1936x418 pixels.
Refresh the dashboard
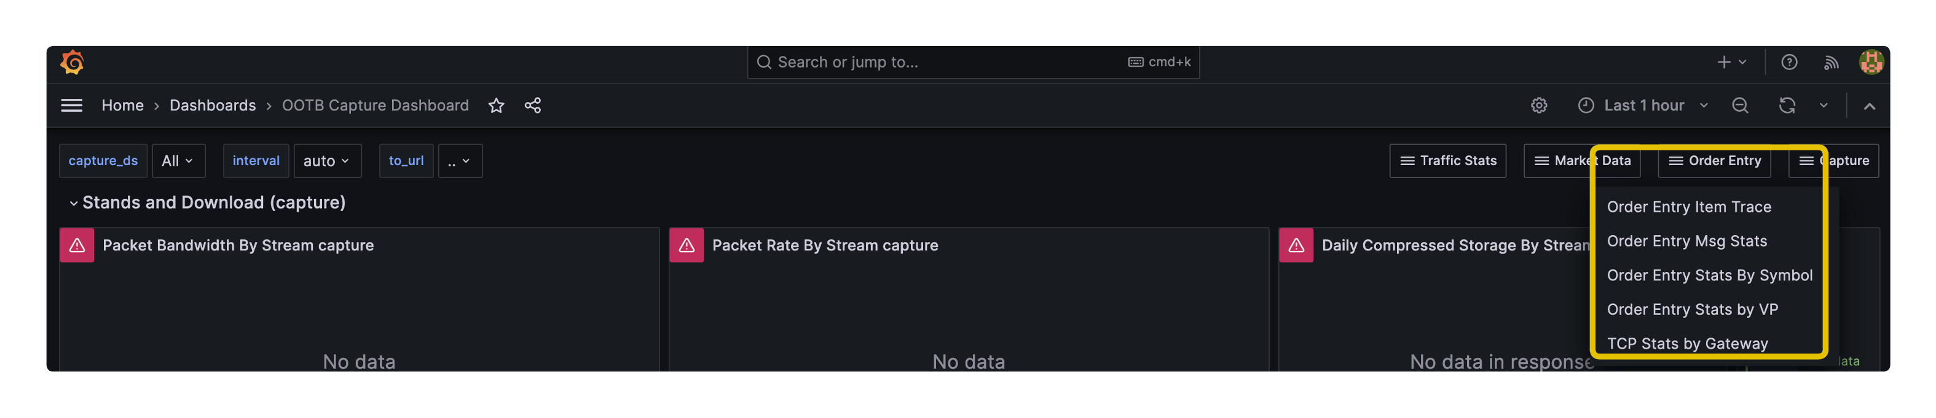pyautogui.click(x=1787, y=105)
